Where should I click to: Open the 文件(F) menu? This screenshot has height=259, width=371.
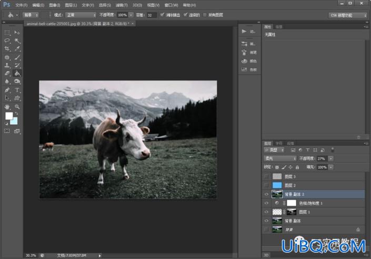[x=22, y=5]
